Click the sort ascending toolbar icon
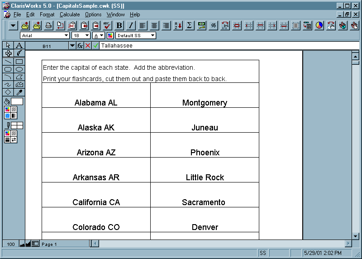 click(x=178, y=26)
